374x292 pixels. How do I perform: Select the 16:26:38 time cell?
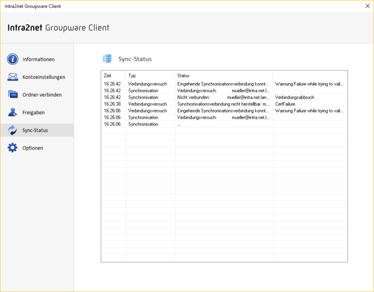coord(112,104)
